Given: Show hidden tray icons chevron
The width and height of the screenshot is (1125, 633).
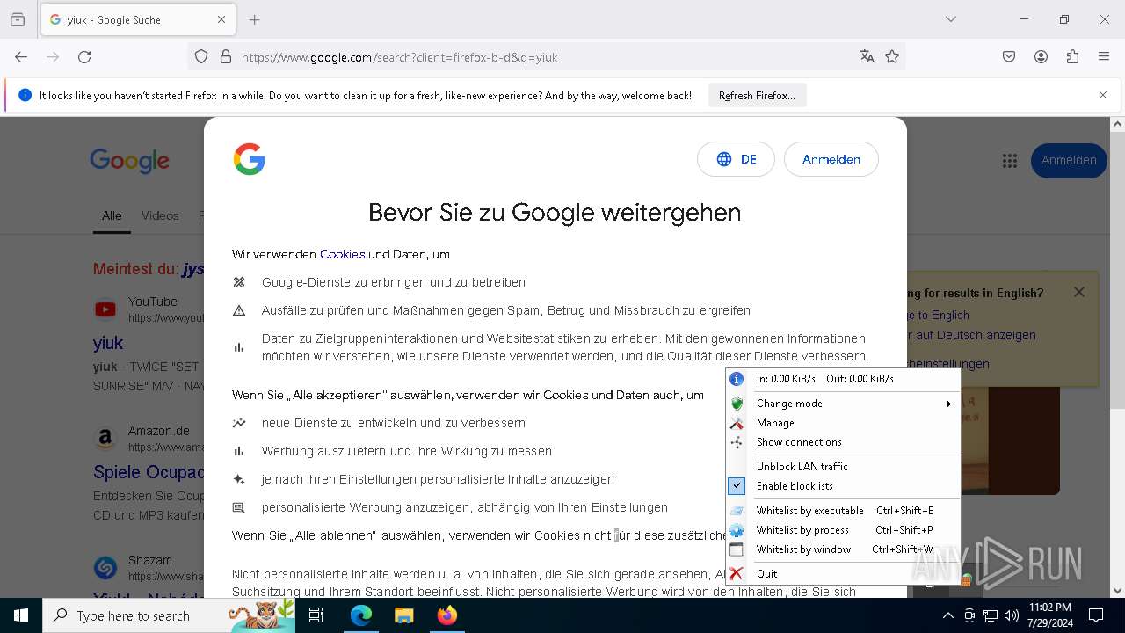Looking at the screenshot, I should pos(947,615).
